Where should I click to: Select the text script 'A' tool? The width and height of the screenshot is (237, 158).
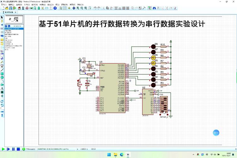point(2,88)
